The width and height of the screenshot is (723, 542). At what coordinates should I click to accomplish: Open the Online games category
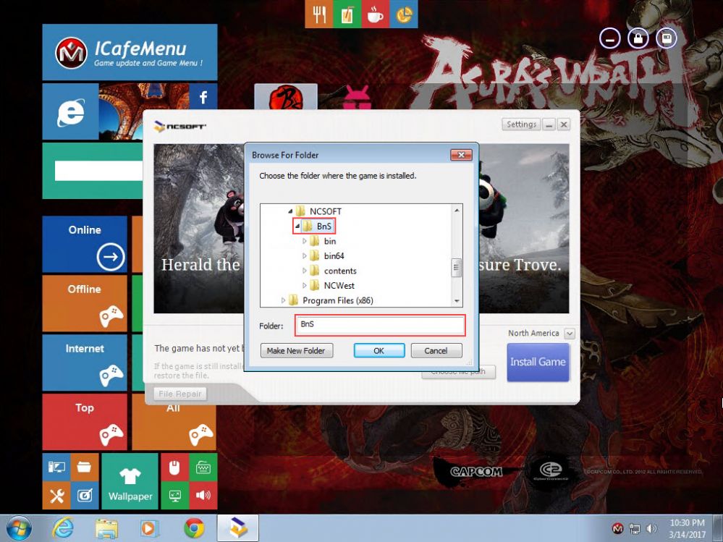click(x=85, y=245)
